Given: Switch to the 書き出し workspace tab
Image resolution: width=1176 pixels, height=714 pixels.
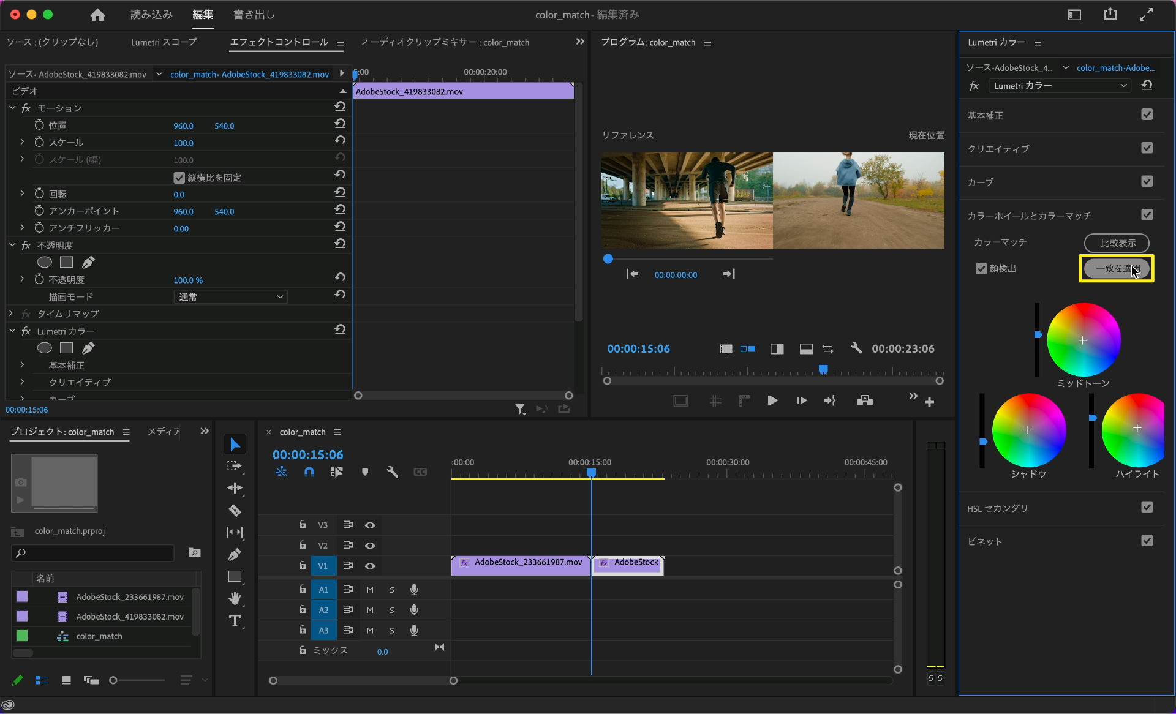Looking at the screenshot, I should click(254, 15).
